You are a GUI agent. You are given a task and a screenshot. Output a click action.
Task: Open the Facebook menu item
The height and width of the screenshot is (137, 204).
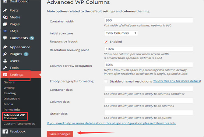click(17, 132)
